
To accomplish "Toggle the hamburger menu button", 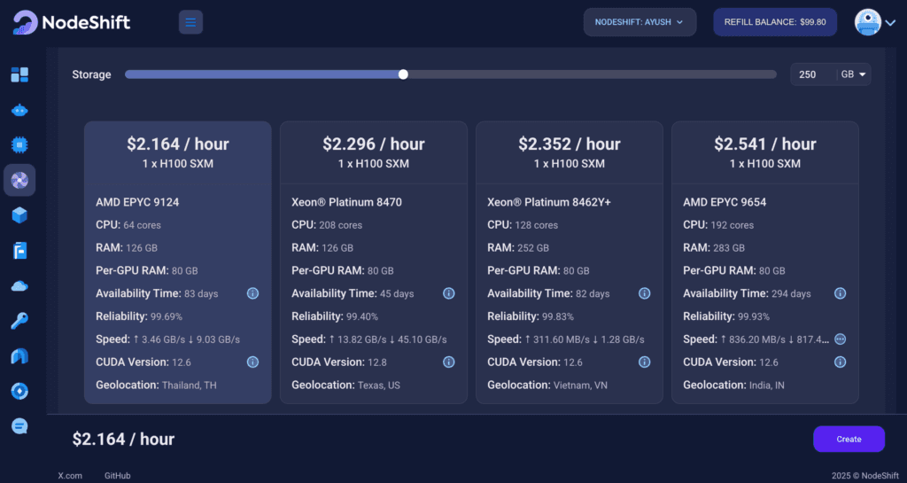I will pos(190,22).
